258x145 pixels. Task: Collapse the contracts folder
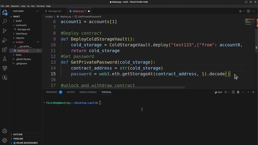(25, 25)
